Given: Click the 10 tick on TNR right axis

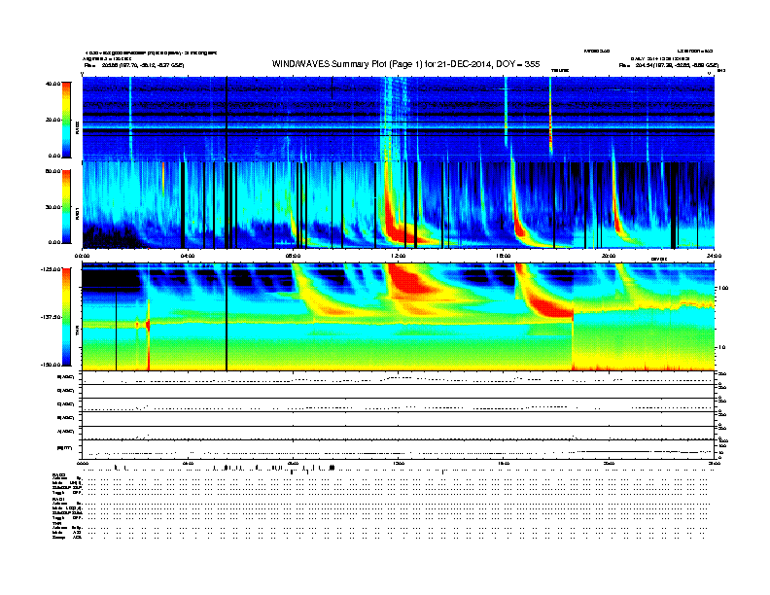Looking at the screenshot, I should coord(723,347).
